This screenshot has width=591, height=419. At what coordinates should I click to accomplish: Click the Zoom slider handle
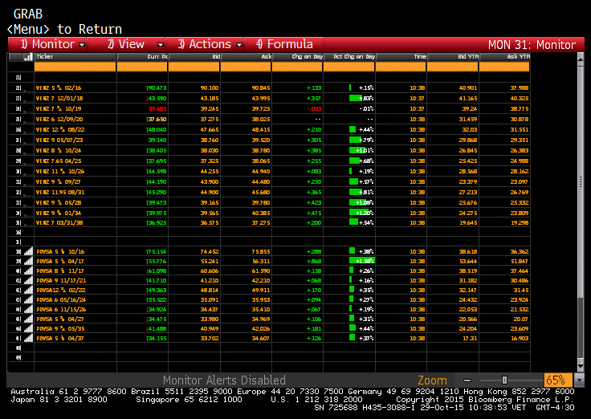[x=504, y=380]
